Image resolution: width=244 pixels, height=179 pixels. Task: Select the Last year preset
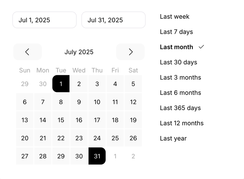pyautogui.click(x=173, y=139)
